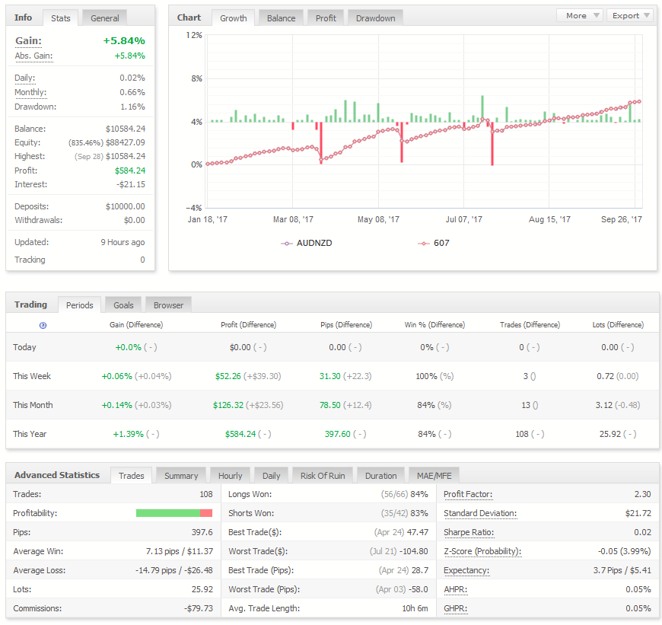
Task: Open the Export dropdown menu
Action: 629,16
